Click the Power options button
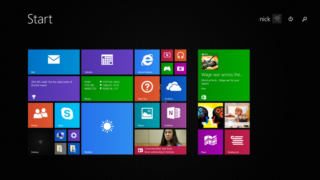The height and width of the screenshot is (180, 320). point(291,19)
